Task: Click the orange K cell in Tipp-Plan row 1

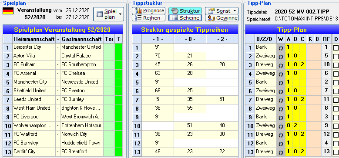Action: pos(310,48)
